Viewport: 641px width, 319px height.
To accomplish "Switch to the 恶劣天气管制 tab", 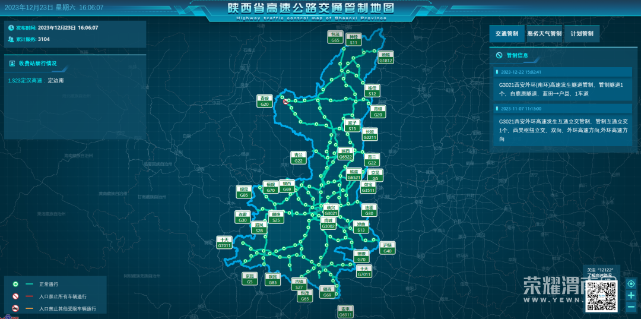I will point(544,34).
